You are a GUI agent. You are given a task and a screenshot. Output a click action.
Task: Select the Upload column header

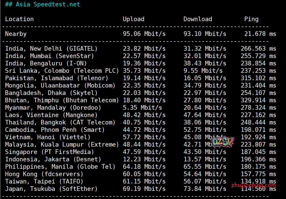click(134, 19)
